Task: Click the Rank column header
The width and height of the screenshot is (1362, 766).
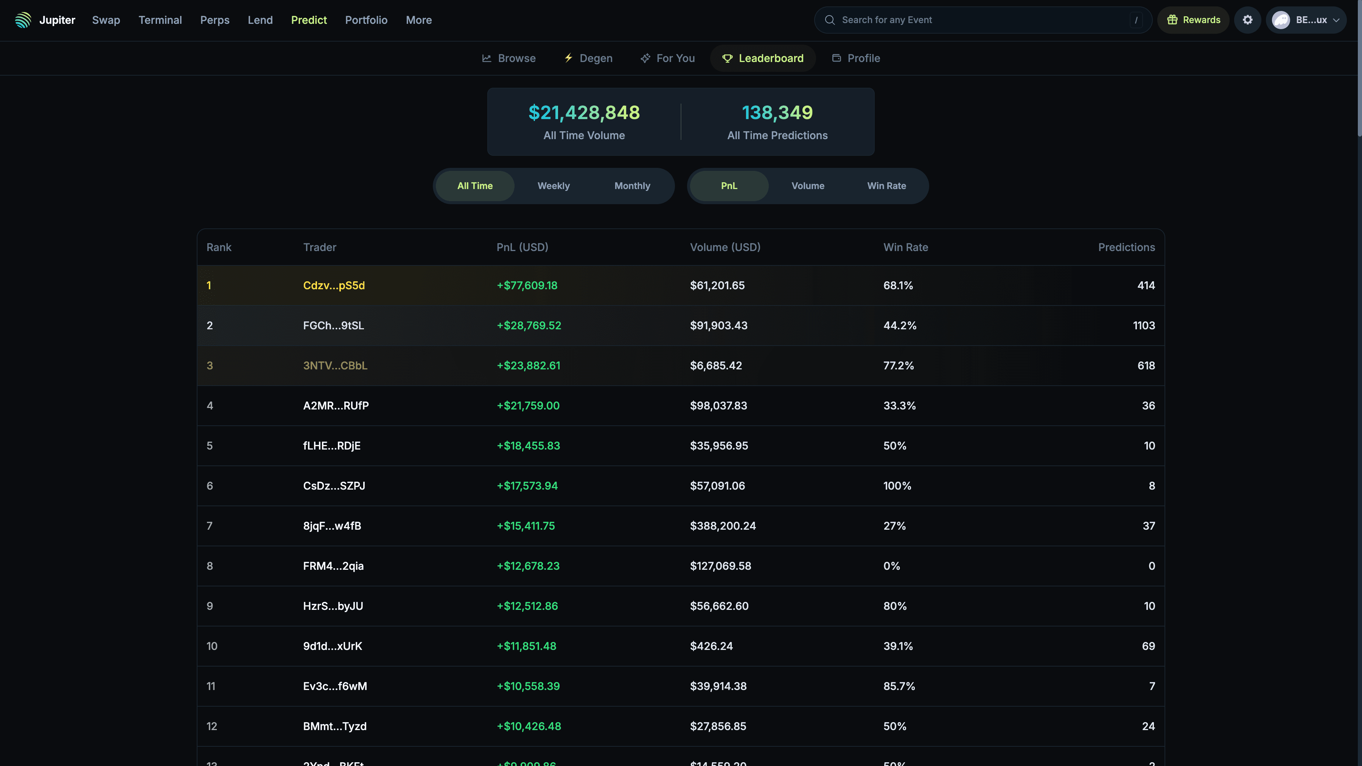Action: [219, 247]
